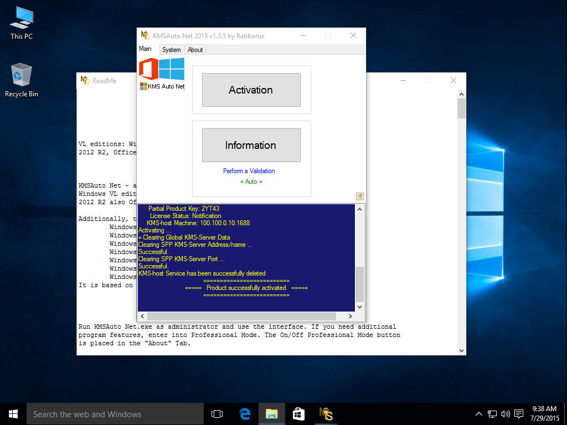Click the 'Partial Product Key: 2YT43' line
Screen dimensions: 567x425
coord(184,209)
